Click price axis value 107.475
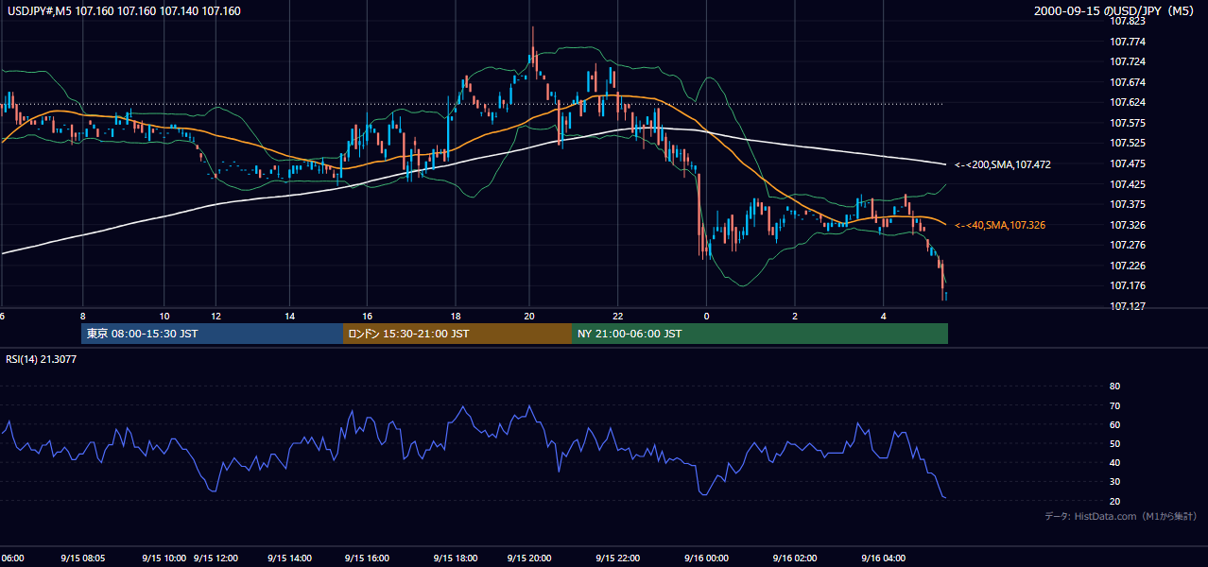 point(1129,163)
